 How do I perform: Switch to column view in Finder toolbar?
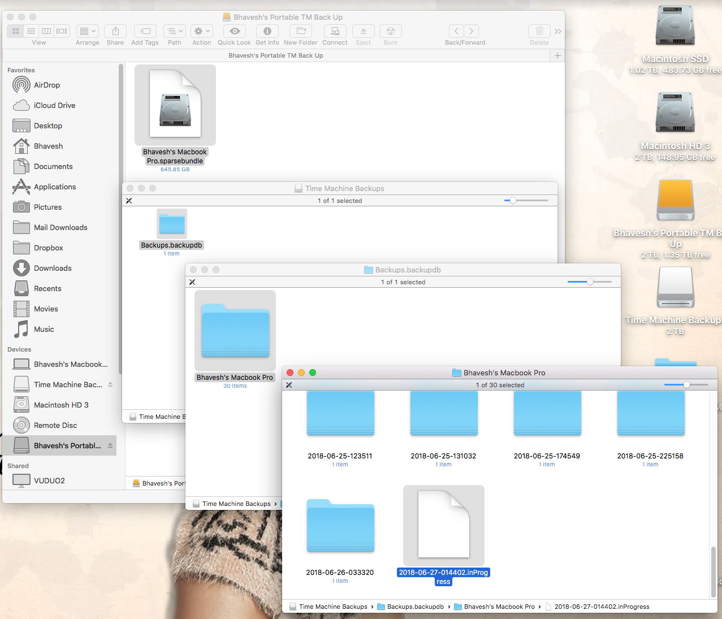46,31
